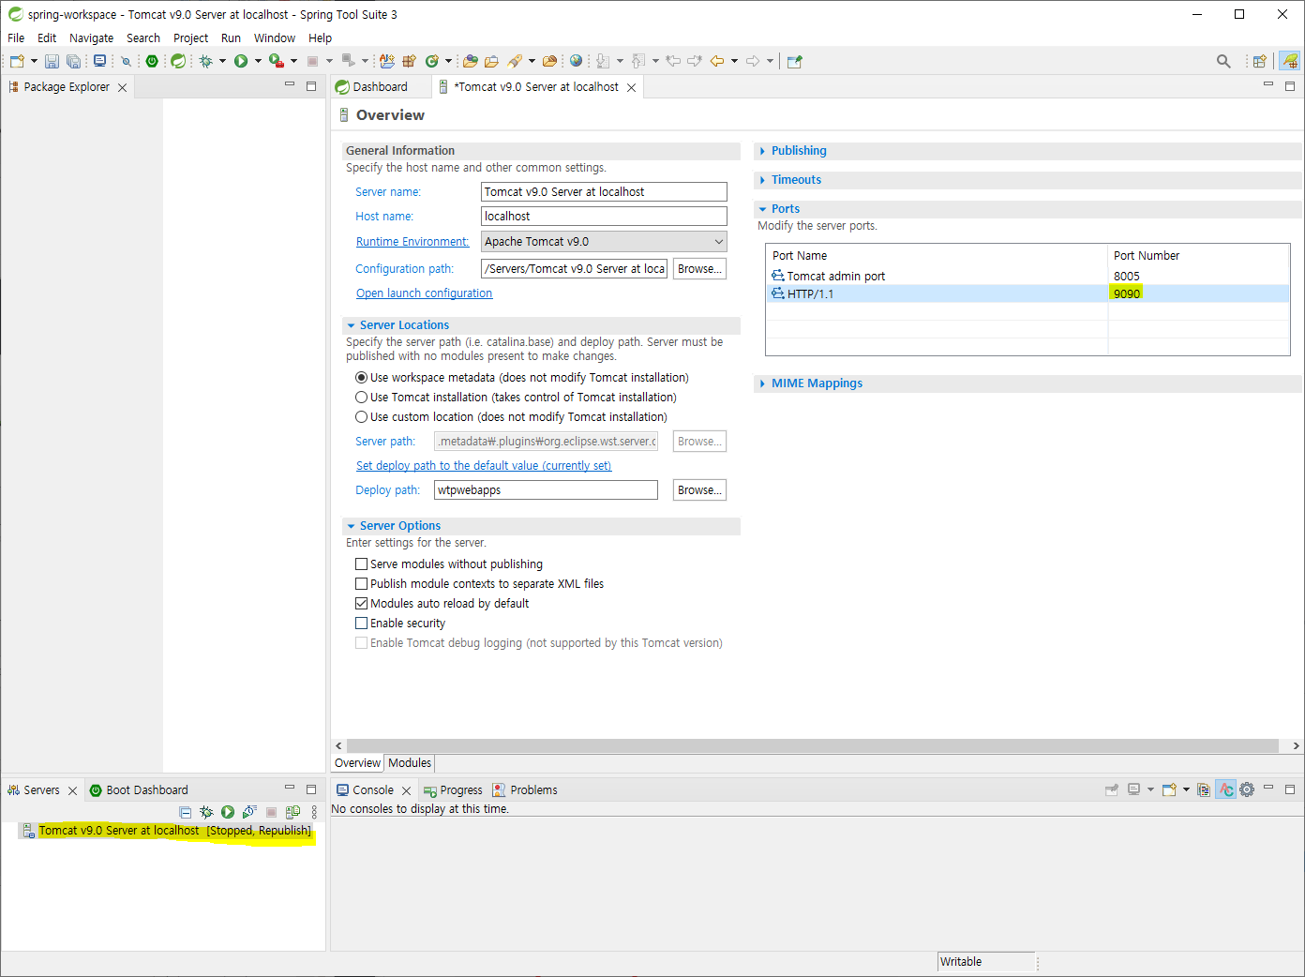Open the Debug toolbar button dropdown arrow
This screenshot has width=1305, height=977.
coord(222,61)
